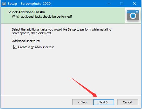Image resolution: width=142 pixels, height=109 pixels.
Task: Click the "Which additional tasks should be performed?" subtitle
Action: [x=42, y=17]
